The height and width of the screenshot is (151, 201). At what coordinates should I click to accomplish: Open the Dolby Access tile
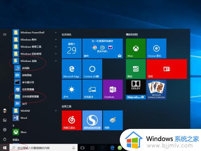click(136, 90)
